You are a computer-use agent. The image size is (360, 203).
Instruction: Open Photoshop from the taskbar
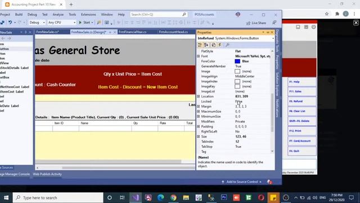click(224, 197)
